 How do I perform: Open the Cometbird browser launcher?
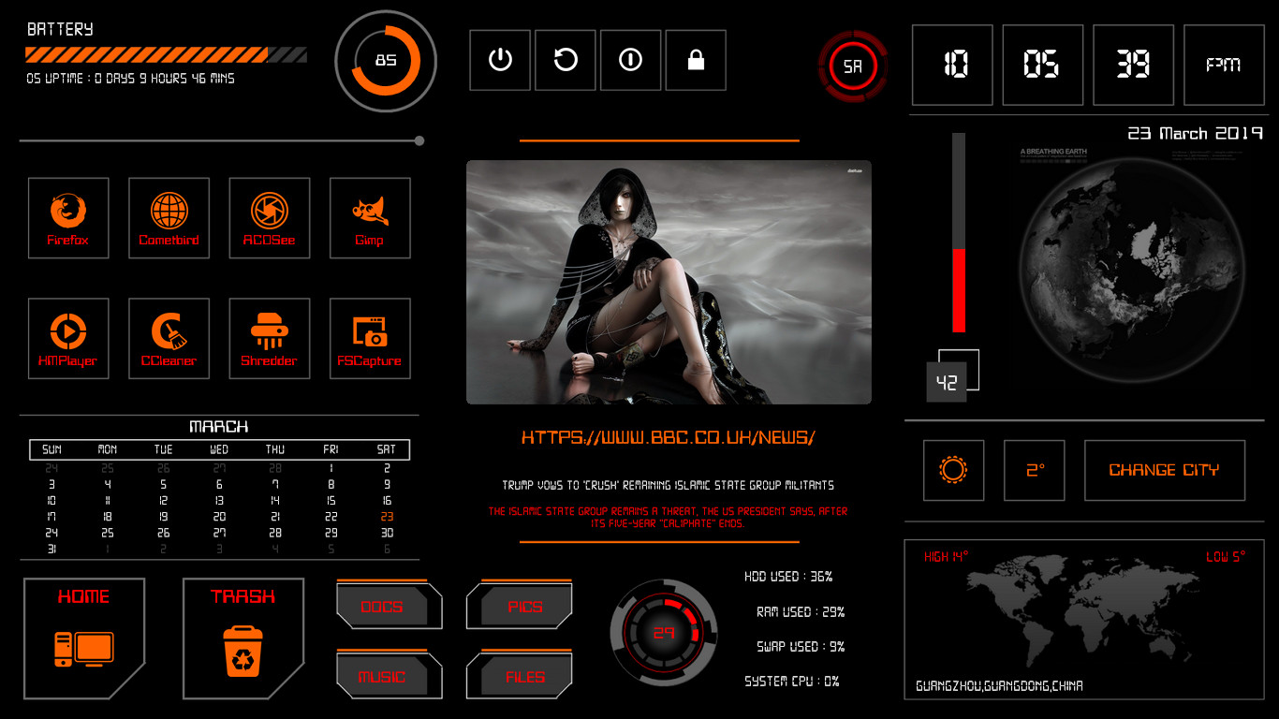pyautogui.click(x=169, y=218)
